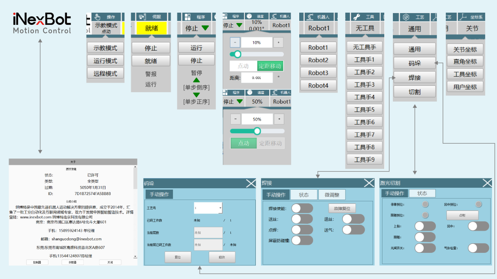Click the hand icon in the 操作 header
This screenshot has width=497, height=279.
click(x=97, y=17)
